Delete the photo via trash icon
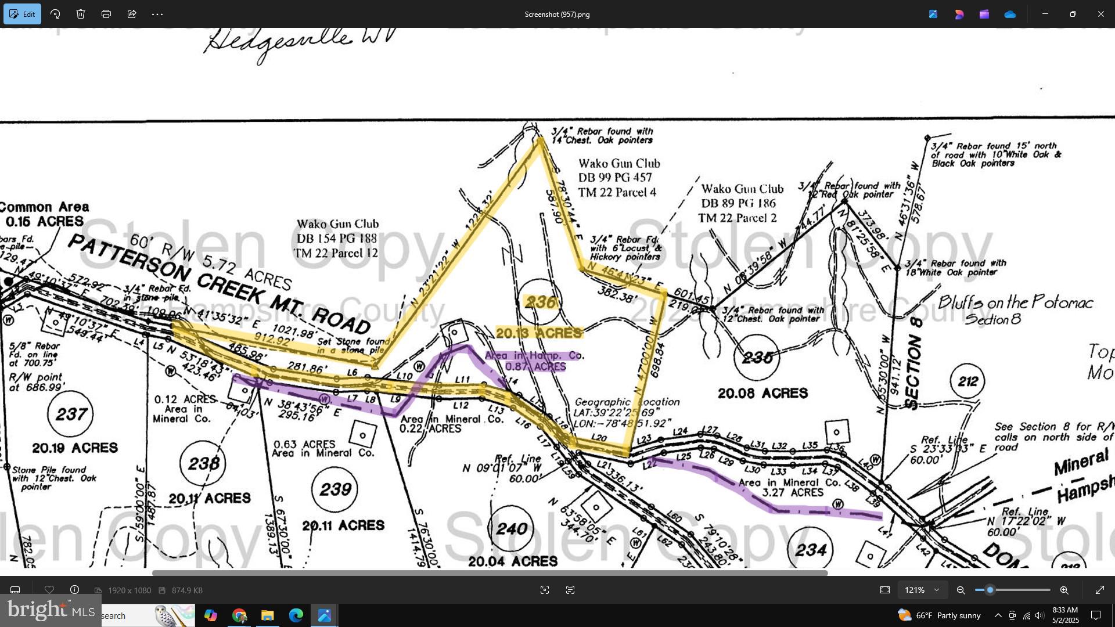Image resolution: width=1115 pixels, height=627 pixels. coord(81,14)
